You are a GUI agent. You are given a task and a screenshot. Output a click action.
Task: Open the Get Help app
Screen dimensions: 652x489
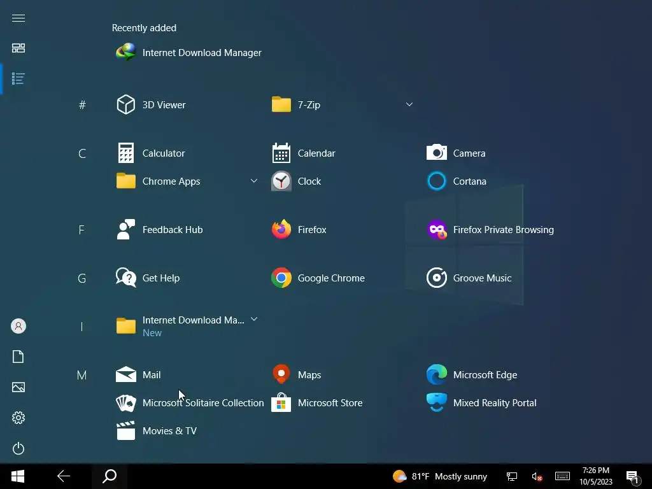click(x=148, y=278)
